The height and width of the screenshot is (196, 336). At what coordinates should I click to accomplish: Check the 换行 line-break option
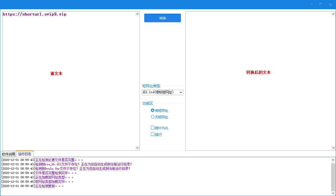(152, 134)
